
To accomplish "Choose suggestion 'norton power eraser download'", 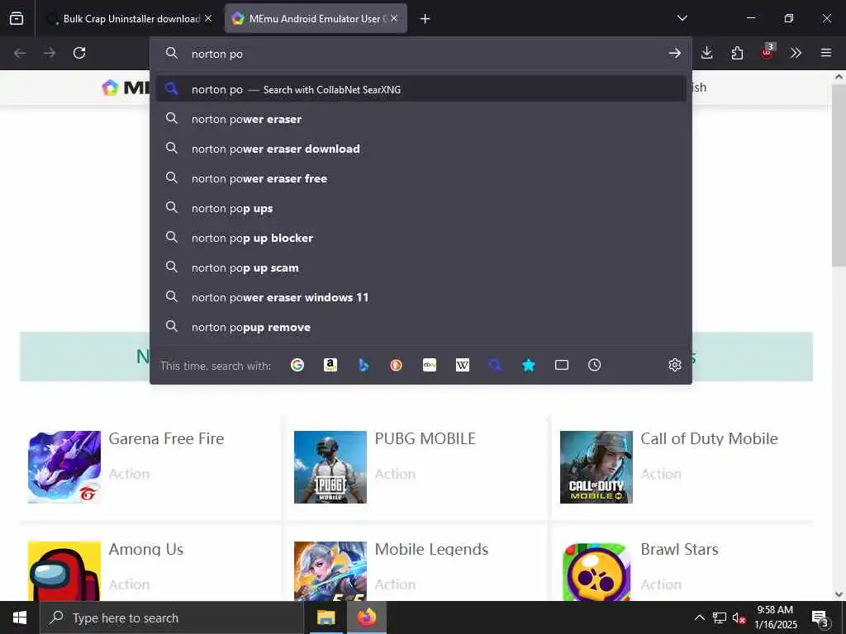I will (421, 149).
